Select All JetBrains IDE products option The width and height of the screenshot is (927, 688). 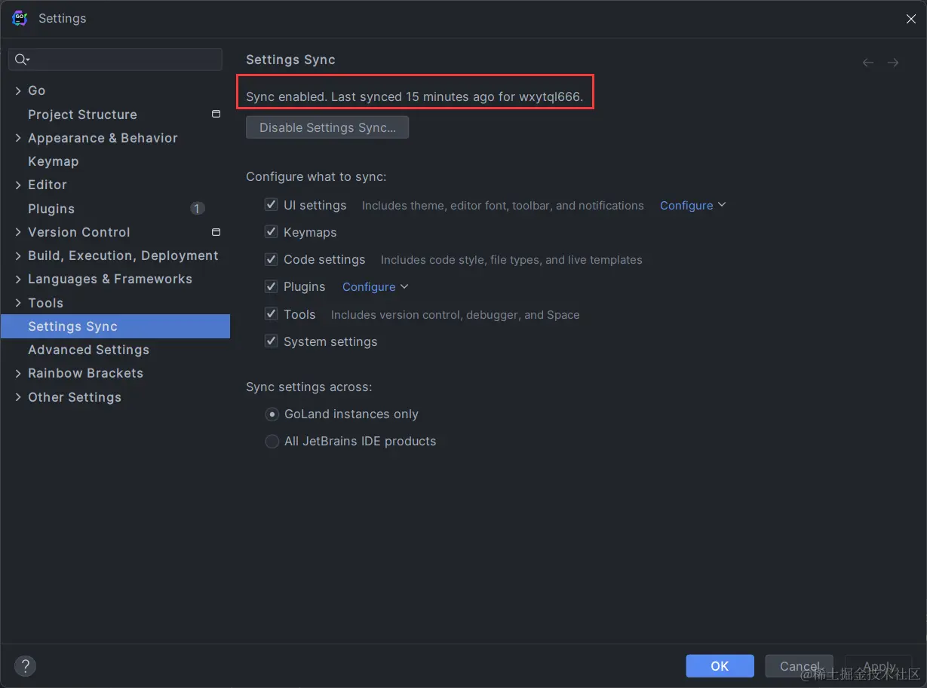click(272, 441)
